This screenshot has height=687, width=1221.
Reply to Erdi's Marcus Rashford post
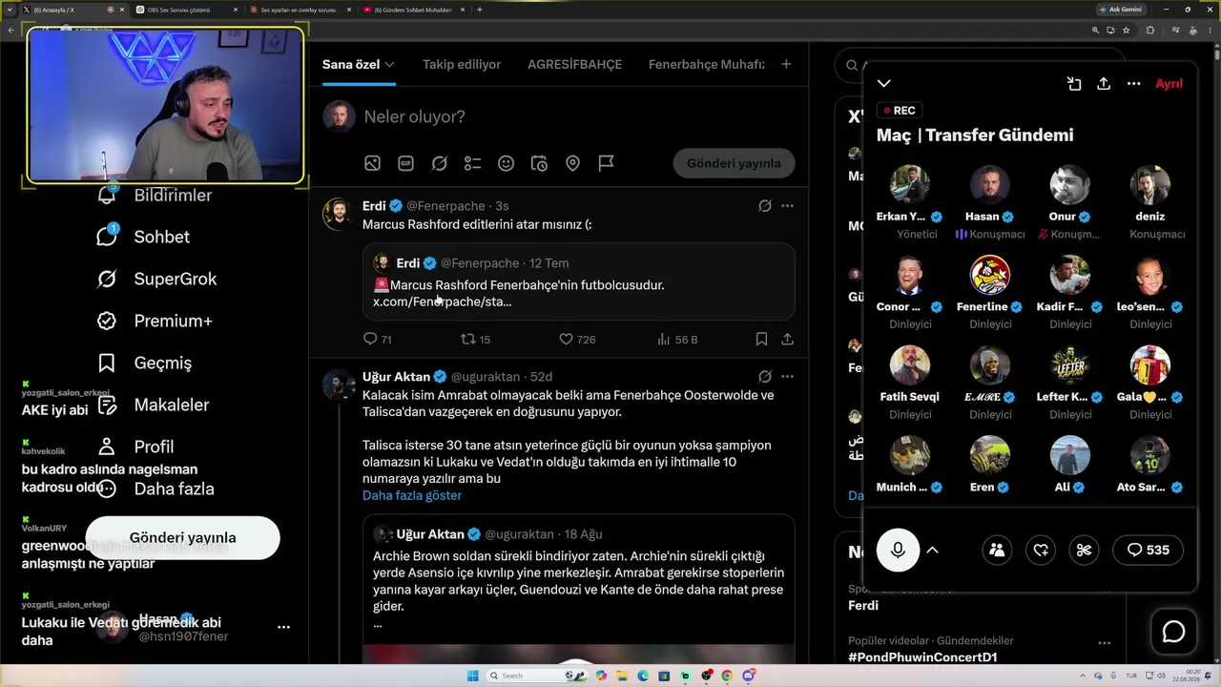(x=371, y=339)
